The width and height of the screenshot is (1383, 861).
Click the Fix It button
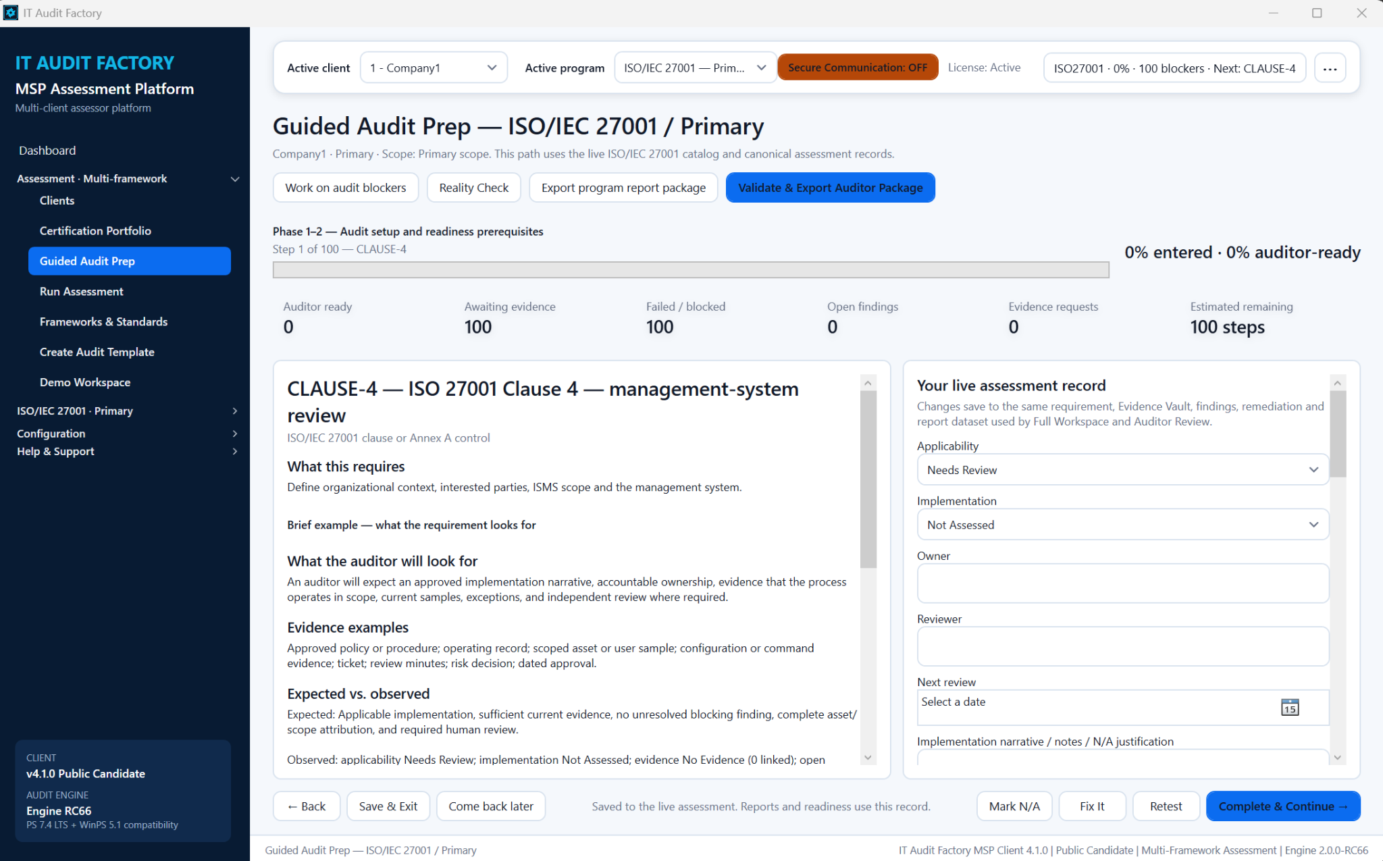1092,806
